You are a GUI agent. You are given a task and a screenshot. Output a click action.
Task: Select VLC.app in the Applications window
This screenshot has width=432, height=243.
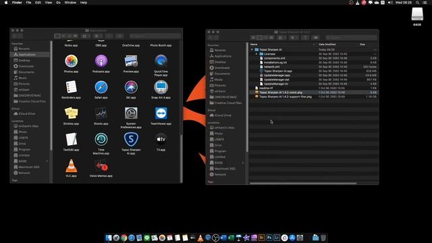coord(71,165)
